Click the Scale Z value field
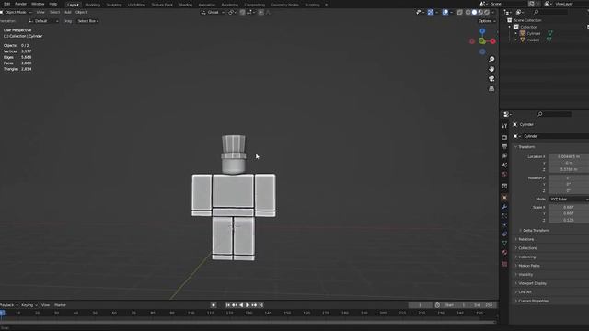Screen dimensions: 589x331 point(569,220)
